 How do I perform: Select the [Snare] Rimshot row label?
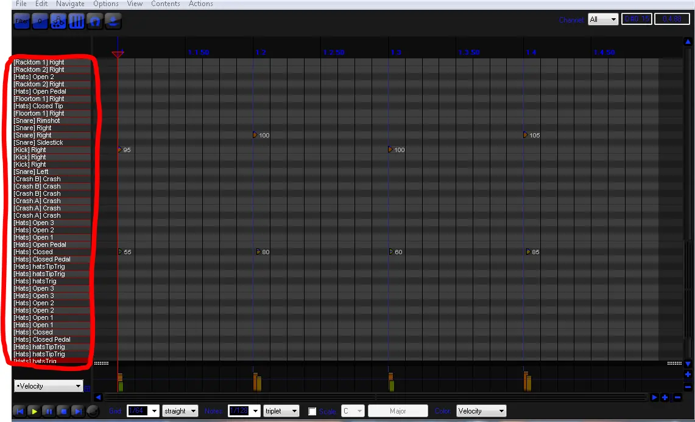pos(37,121)
